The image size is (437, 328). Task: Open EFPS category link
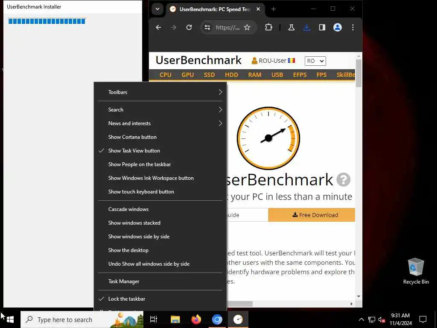click(300, 75)
